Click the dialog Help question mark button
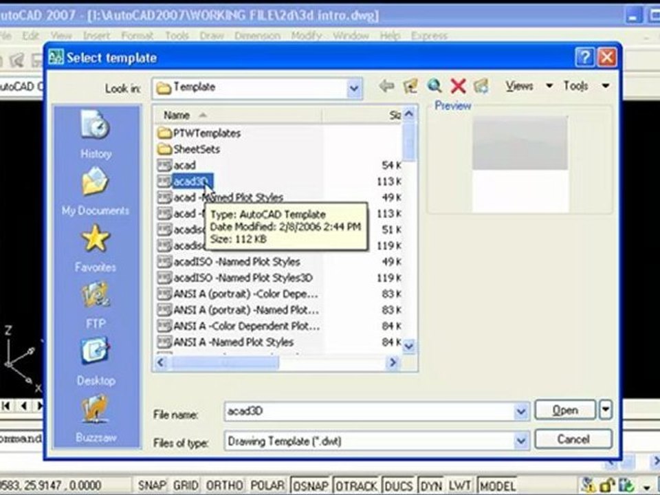This screenshot has width=660, height=495. pos(584,57)
